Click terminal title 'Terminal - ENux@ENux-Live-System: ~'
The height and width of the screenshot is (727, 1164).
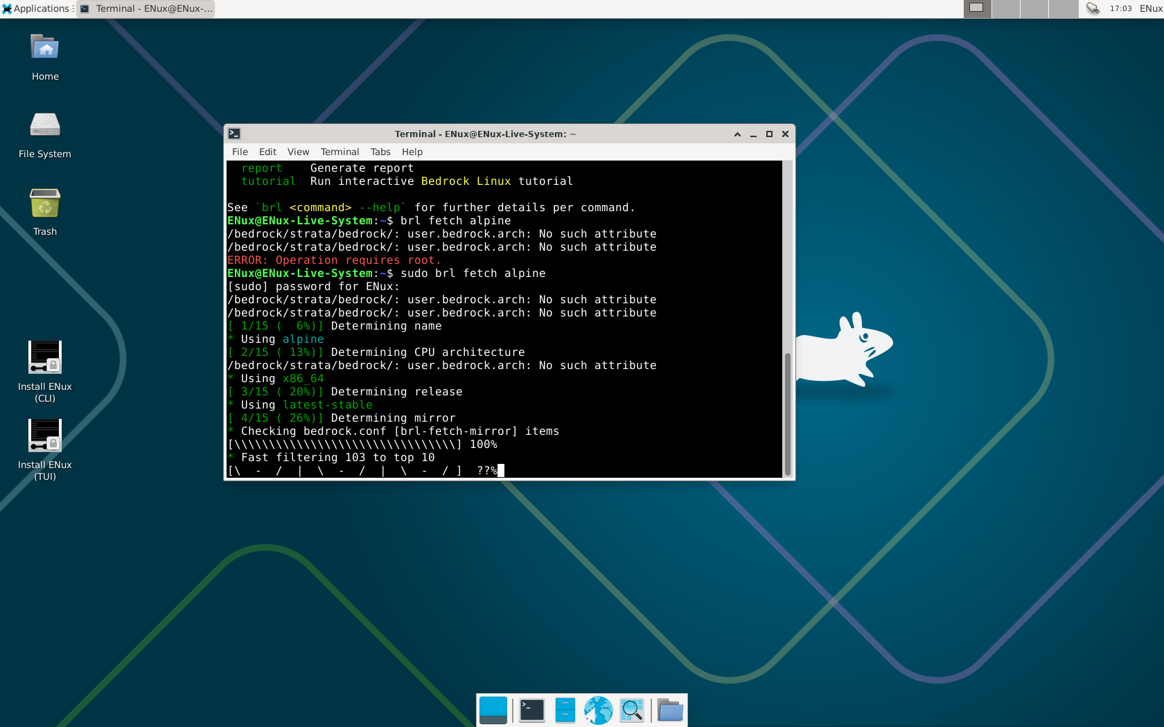coord(485,134)
